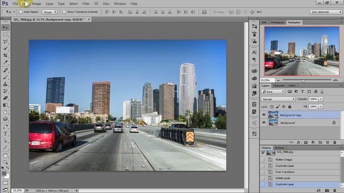Open status bar info arrow
The width and height of the screenshot is (344, 193).
click(x=76, y=191)
